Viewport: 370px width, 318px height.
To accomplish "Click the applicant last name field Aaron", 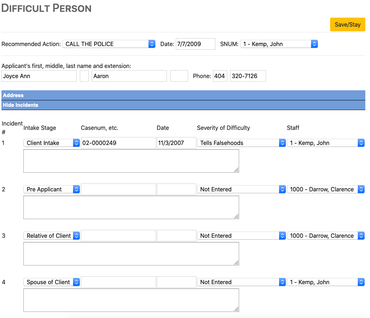I will pos(129,76).
